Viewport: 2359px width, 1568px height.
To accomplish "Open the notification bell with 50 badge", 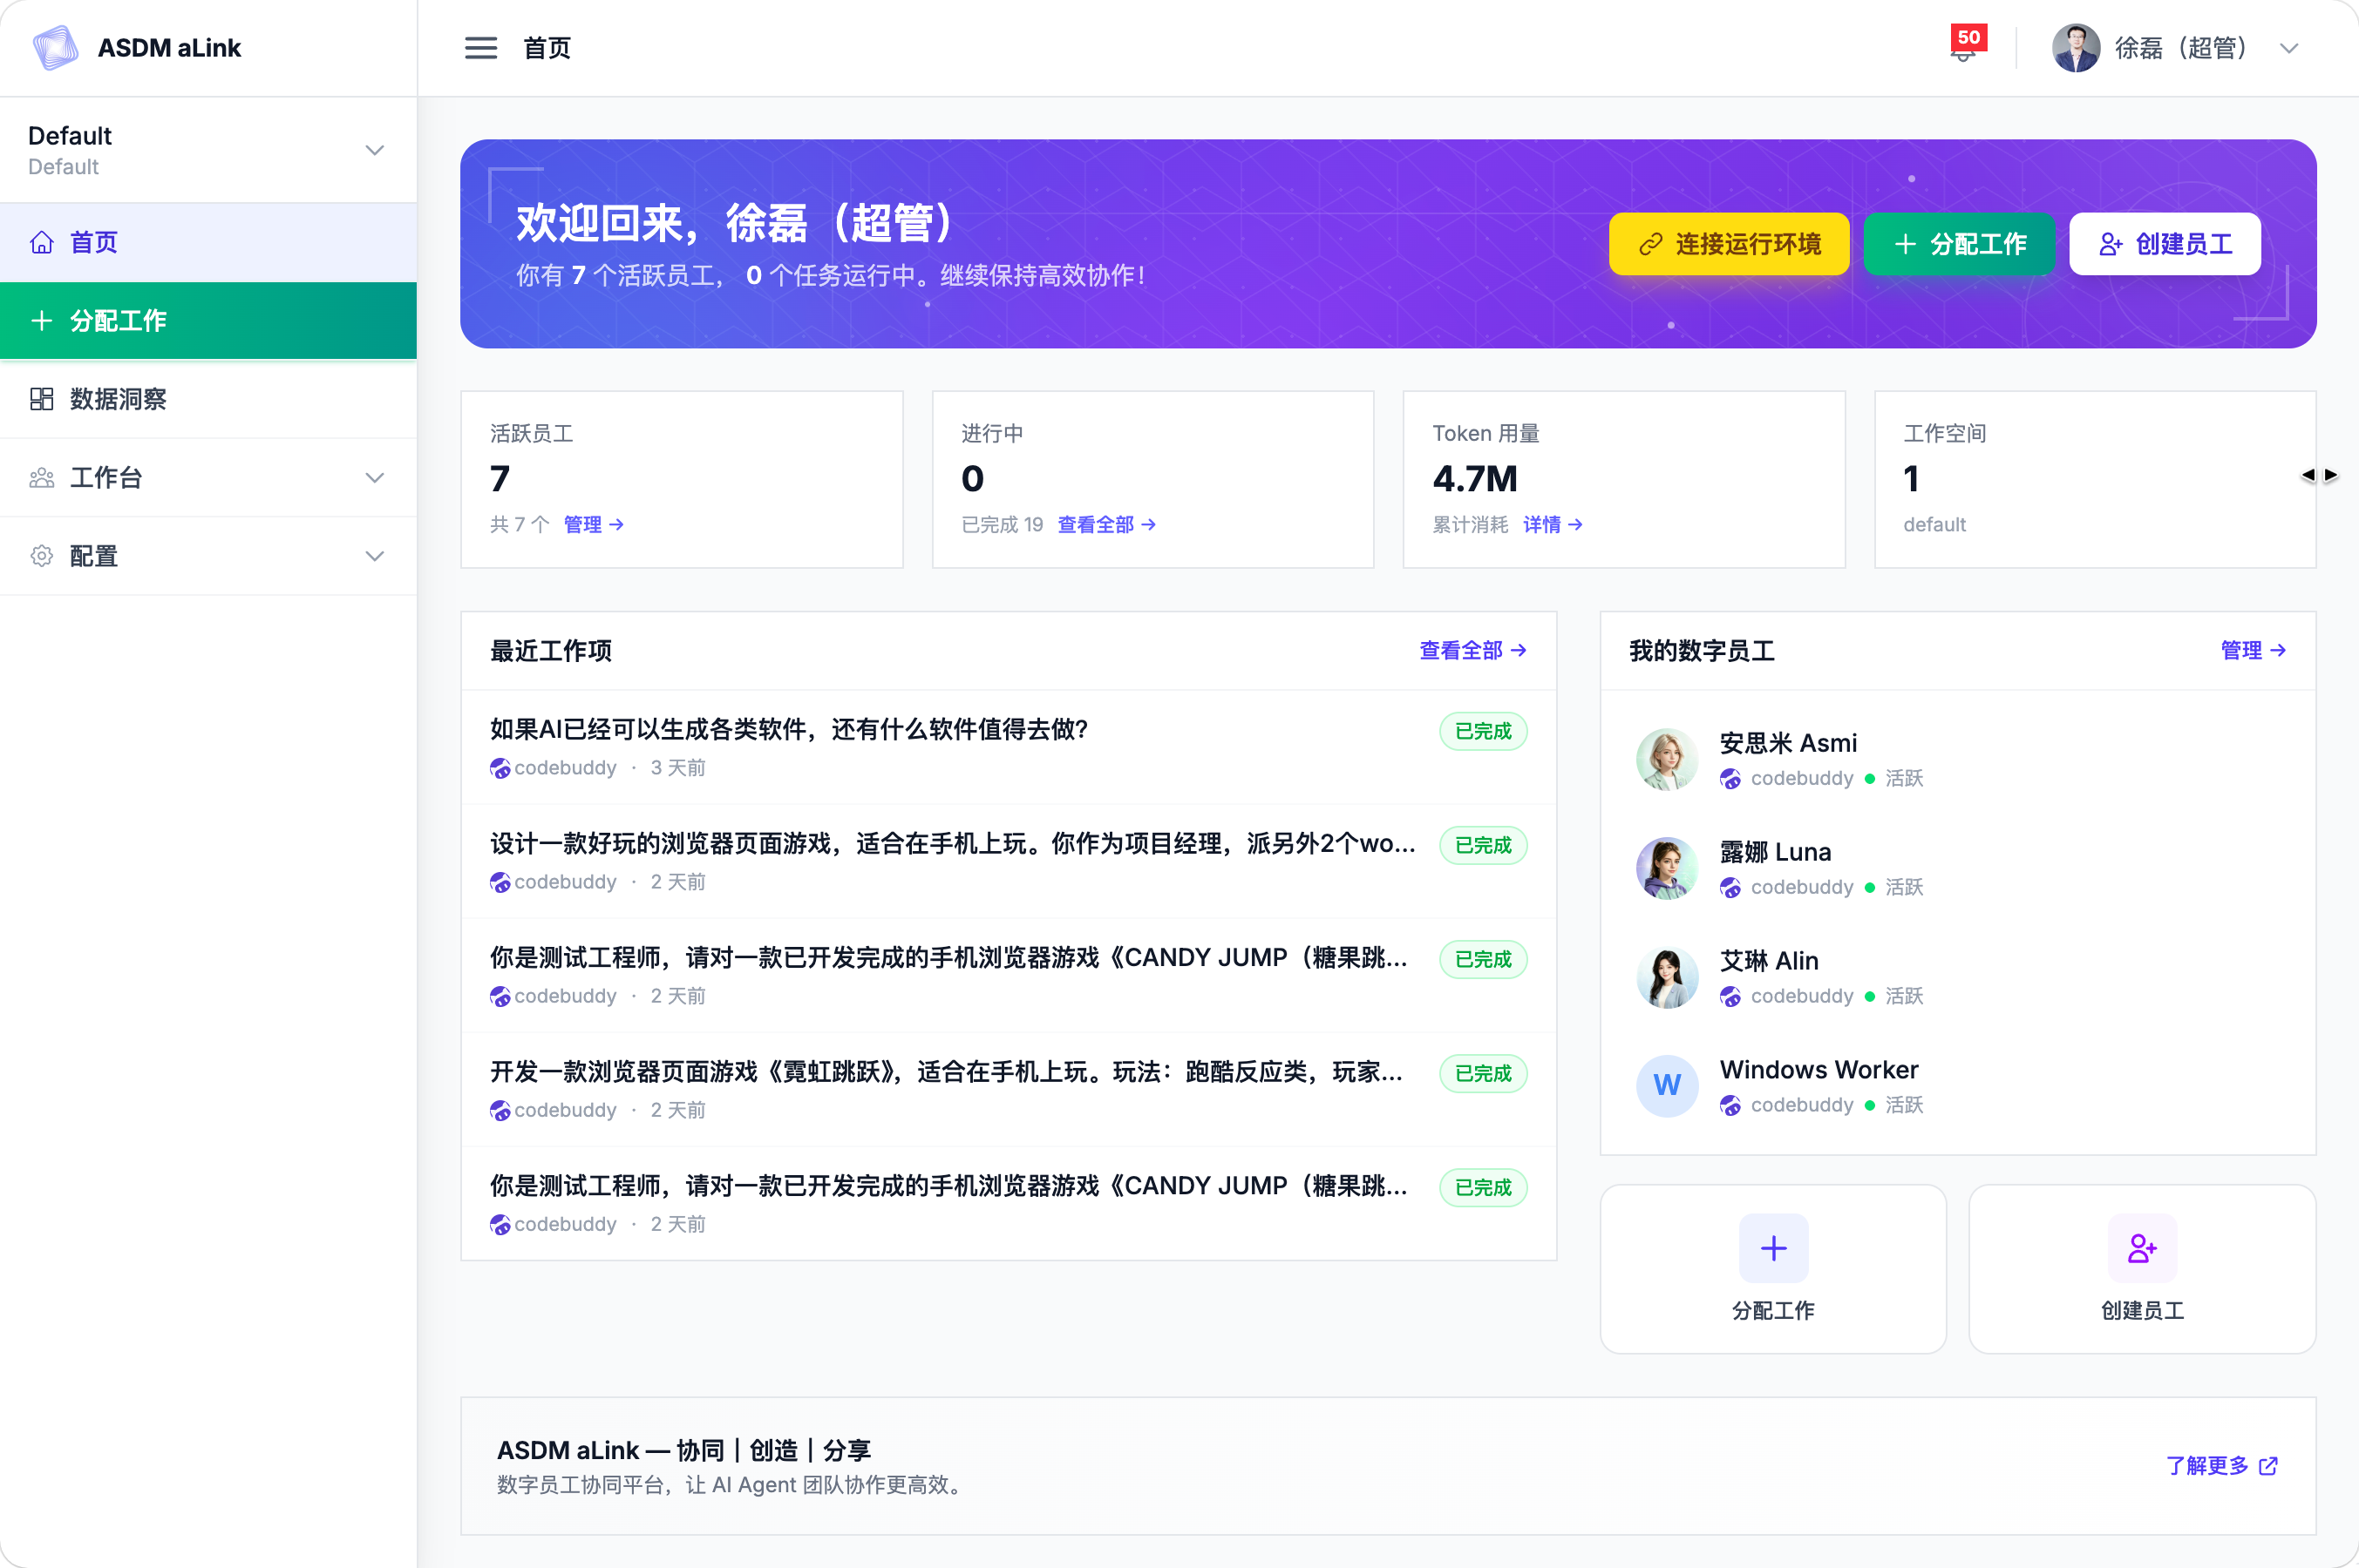I will click(1966, 46).
